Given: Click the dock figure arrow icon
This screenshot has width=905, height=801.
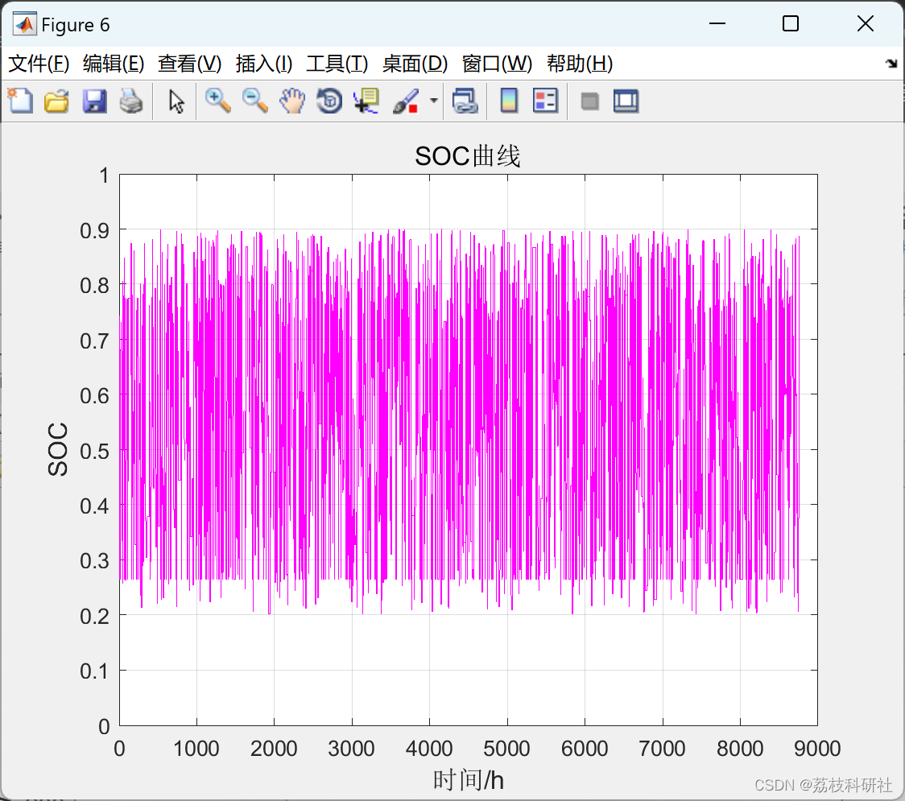Looking at the screenshot, I should [891, 64].
